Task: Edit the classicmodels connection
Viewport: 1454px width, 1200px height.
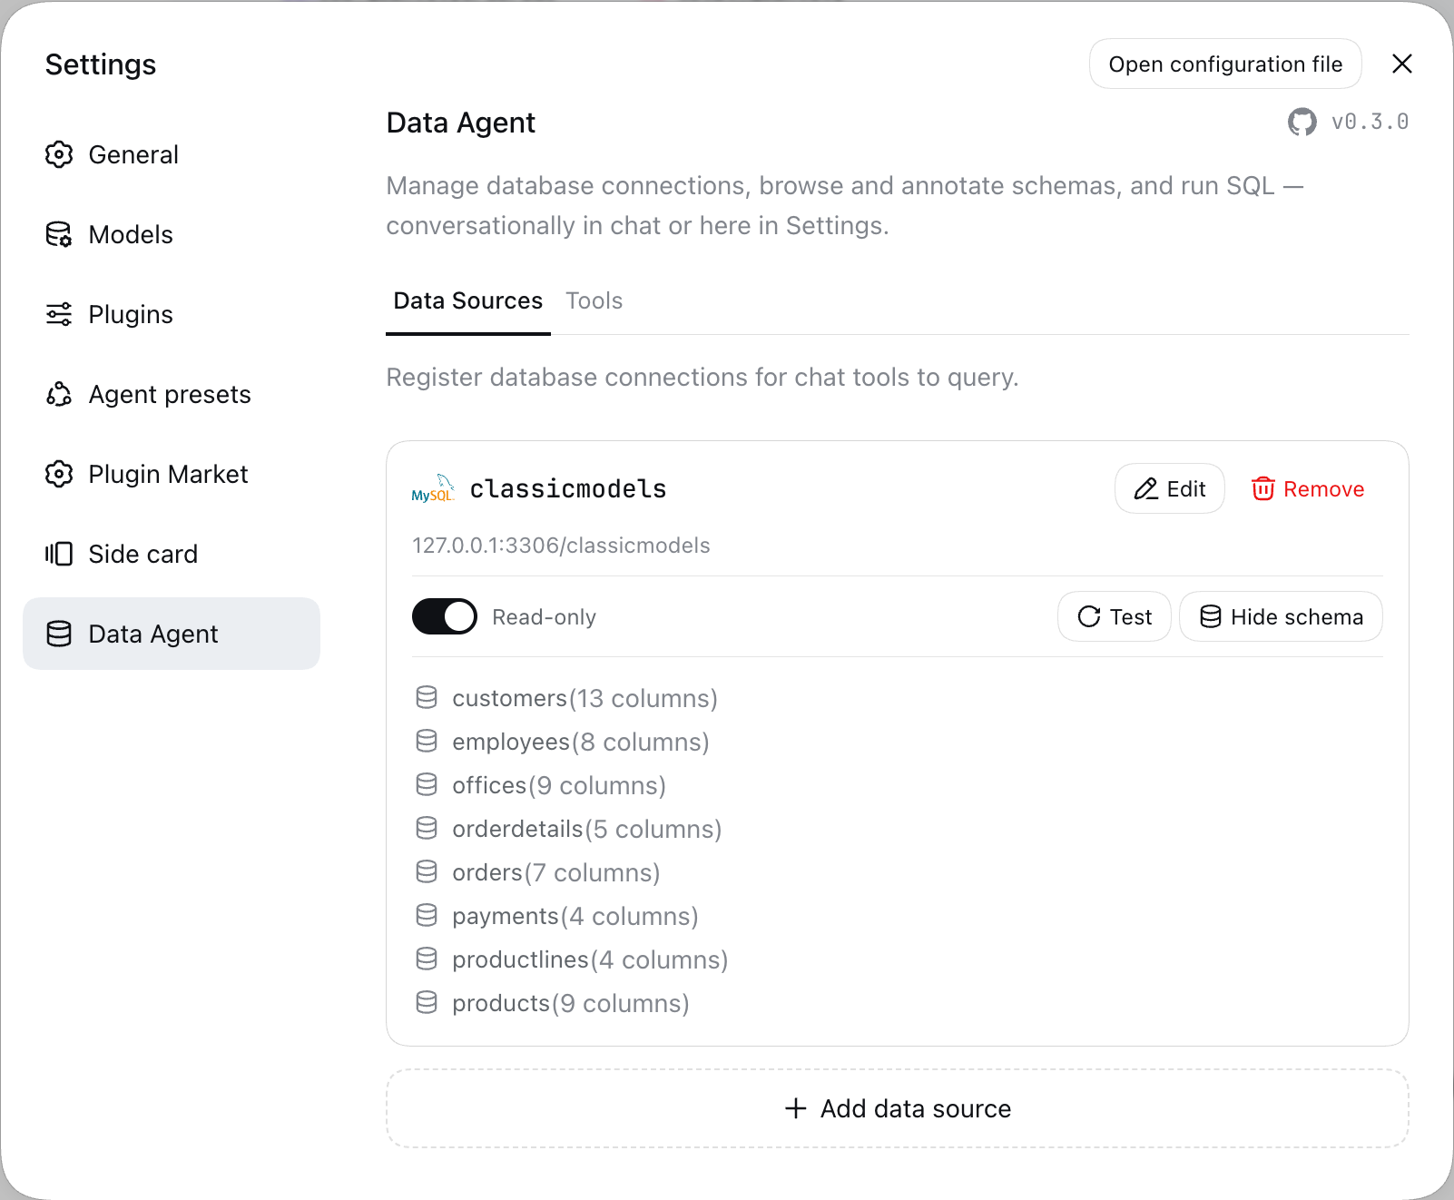Action: (1170, 489)
